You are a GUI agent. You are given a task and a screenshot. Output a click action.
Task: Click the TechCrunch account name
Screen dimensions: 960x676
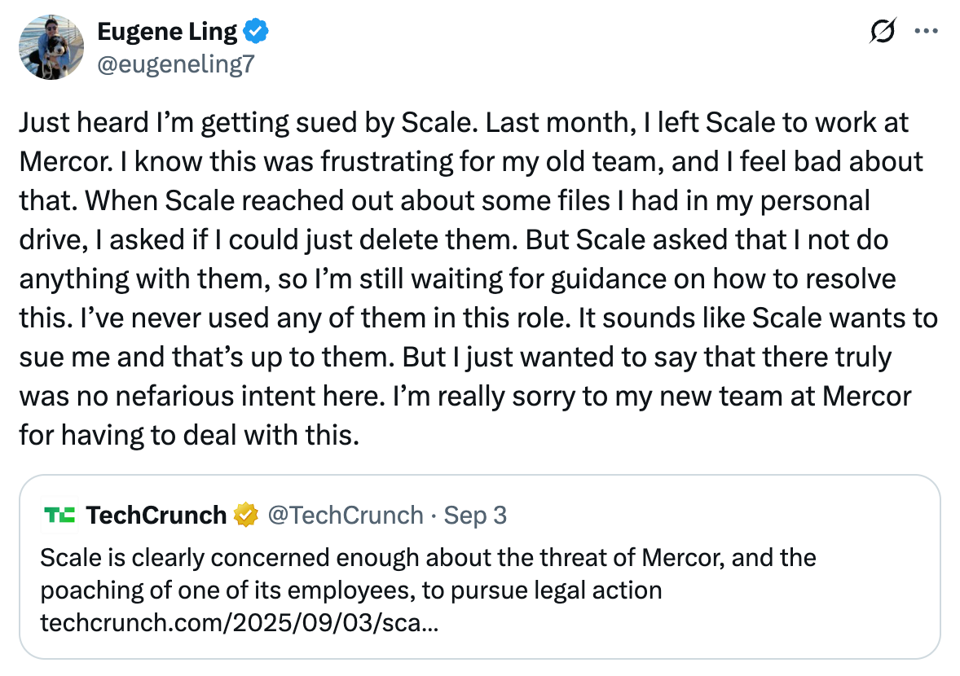tap(156, 515)
